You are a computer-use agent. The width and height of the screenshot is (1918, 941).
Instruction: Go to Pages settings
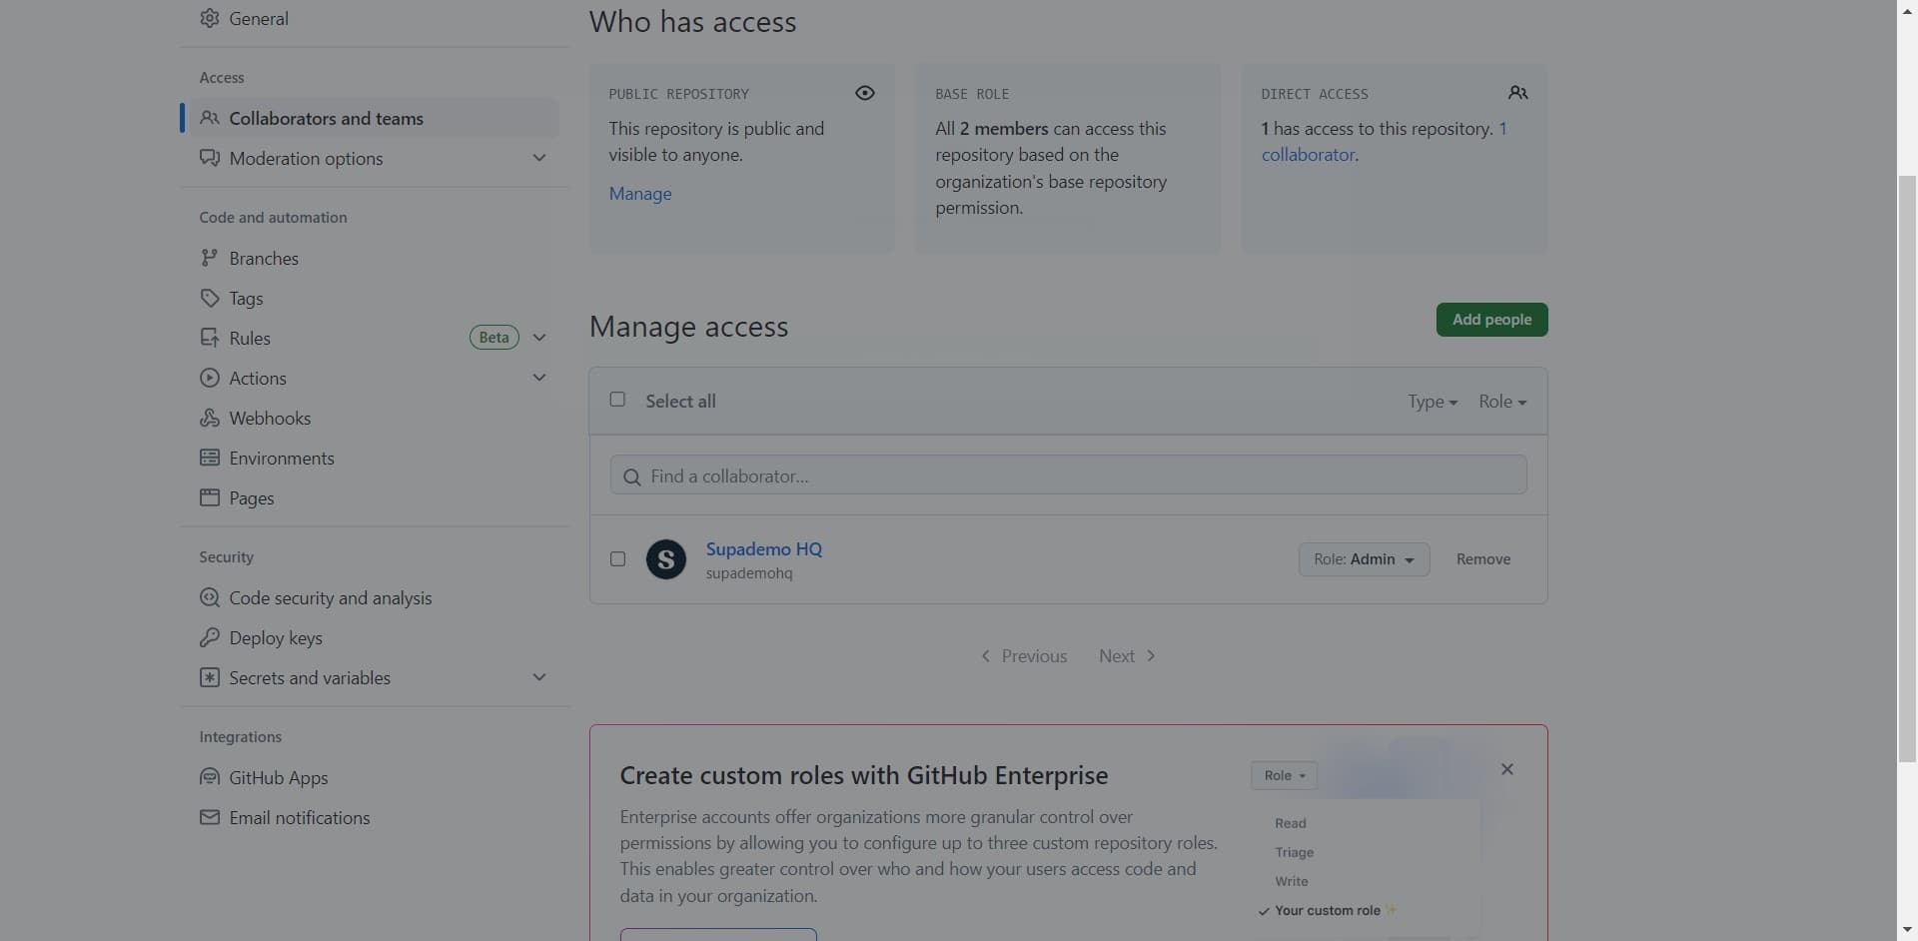click(251, 497)
